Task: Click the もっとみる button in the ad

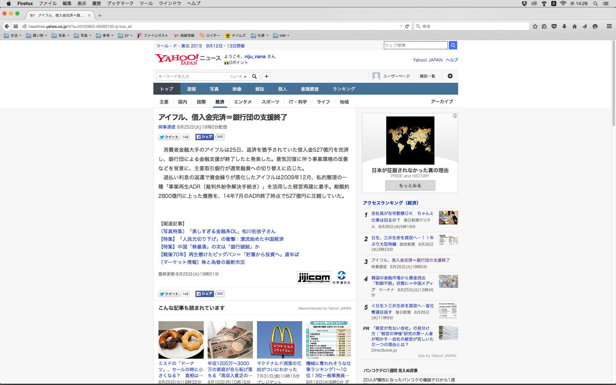Action: pos(410,185)
